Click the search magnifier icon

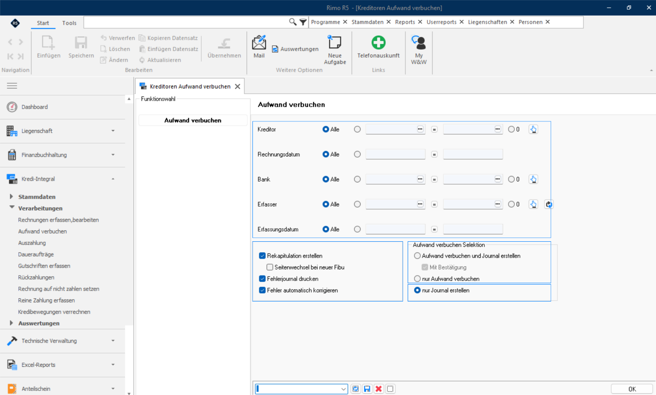point(293,22)
